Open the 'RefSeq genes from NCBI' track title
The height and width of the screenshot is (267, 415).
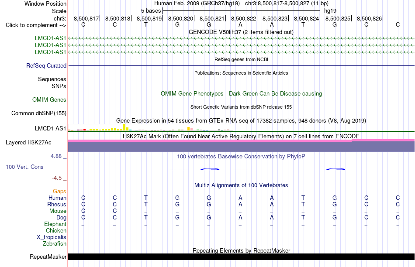(x=241, y=59)
